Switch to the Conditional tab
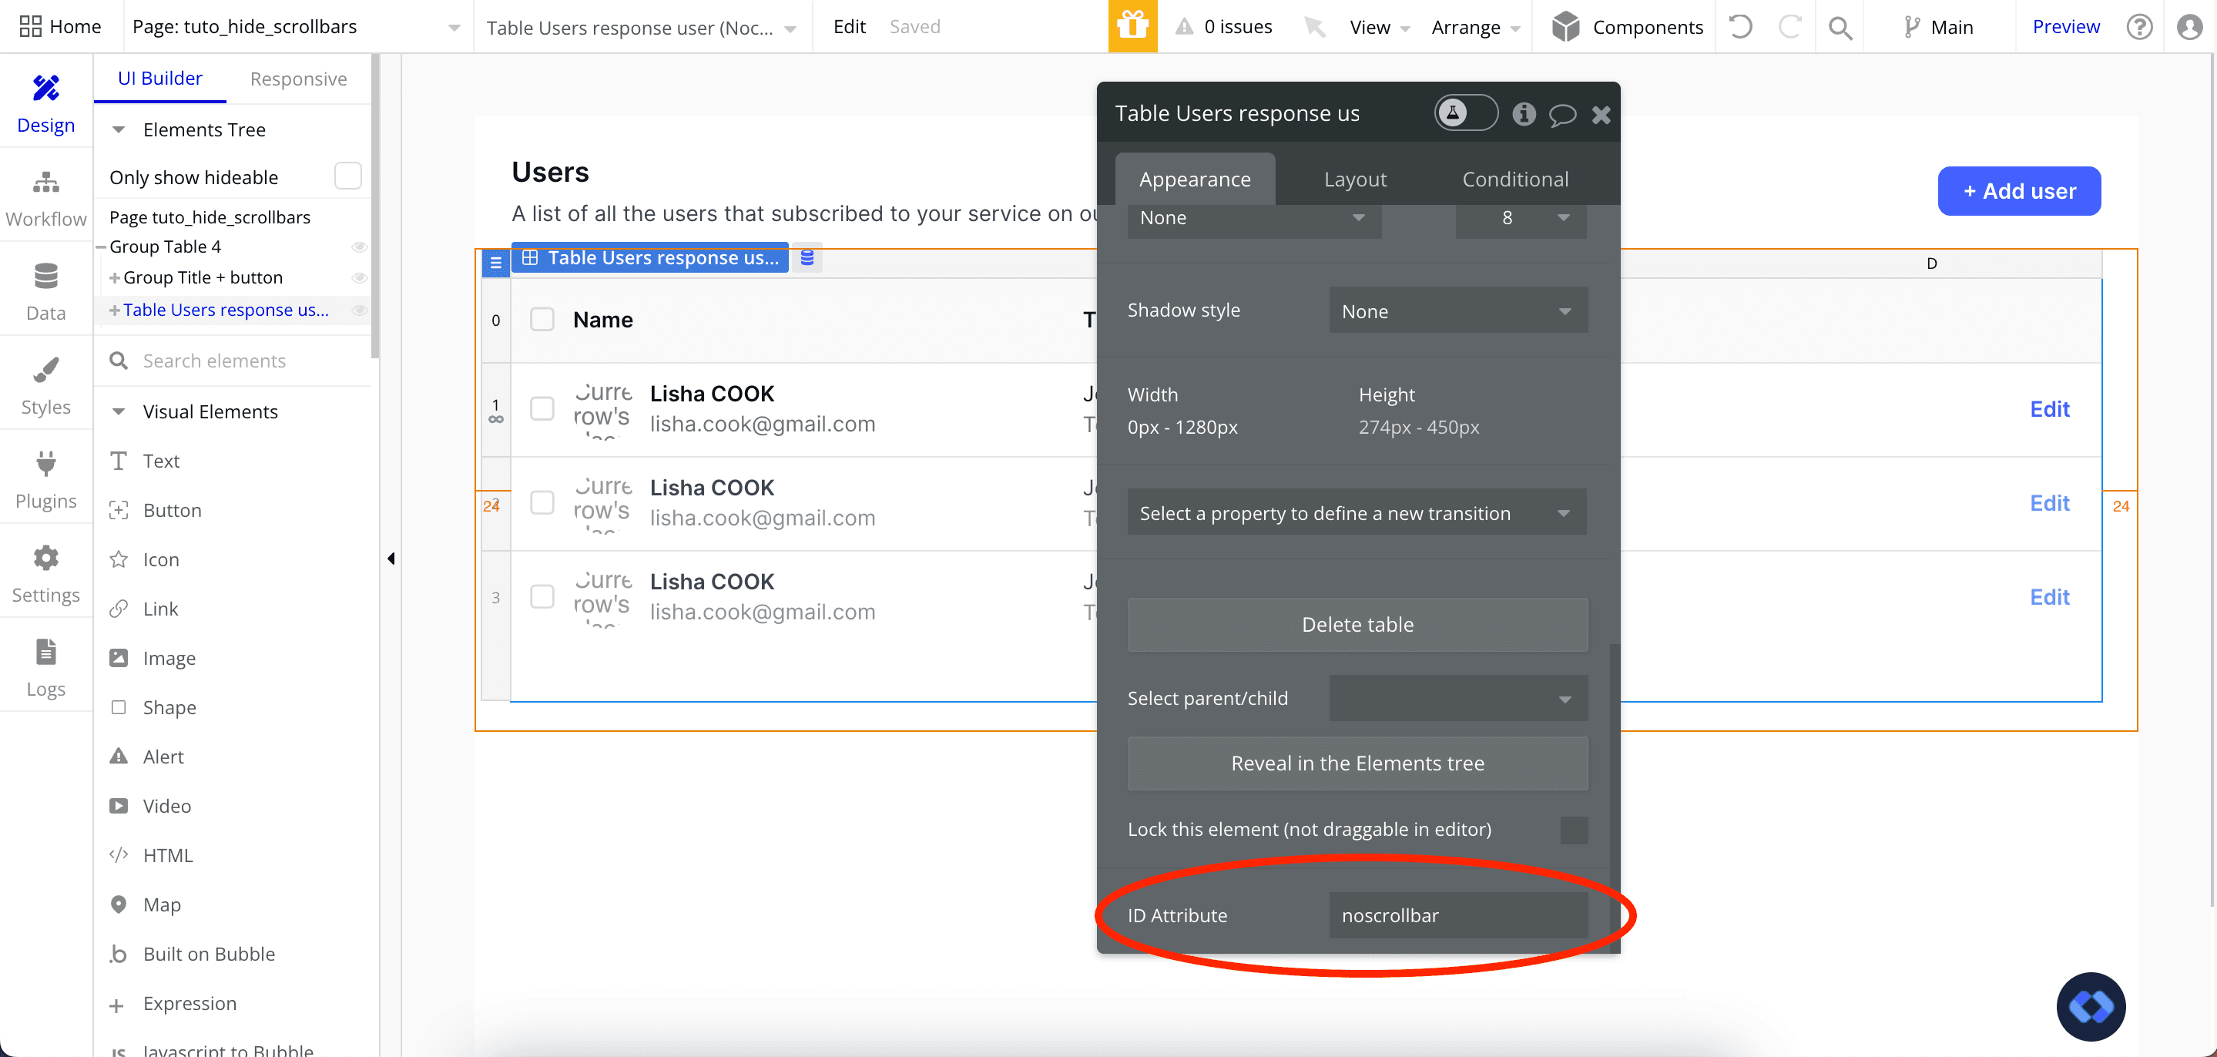2217x1057 pixels. tap(1514, 179)
